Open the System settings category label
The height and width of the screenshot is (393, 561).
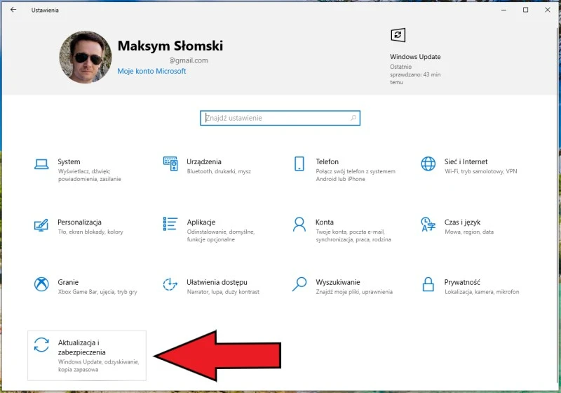point(69,161)
